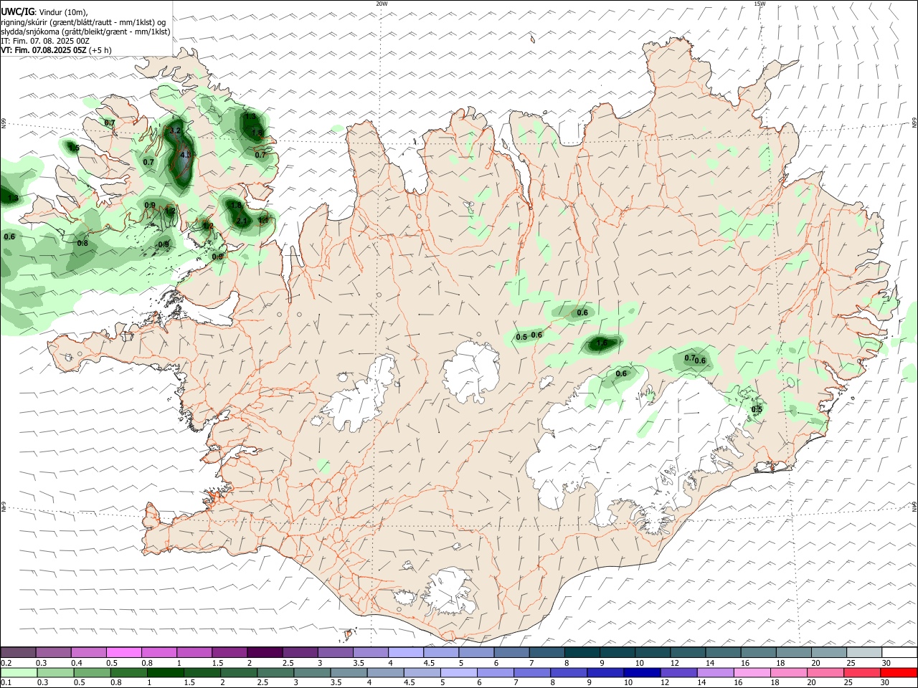Click the '1.8' value in the central highlands
Viewport: 918px width, 688px height.
click(x=602, y=343)
